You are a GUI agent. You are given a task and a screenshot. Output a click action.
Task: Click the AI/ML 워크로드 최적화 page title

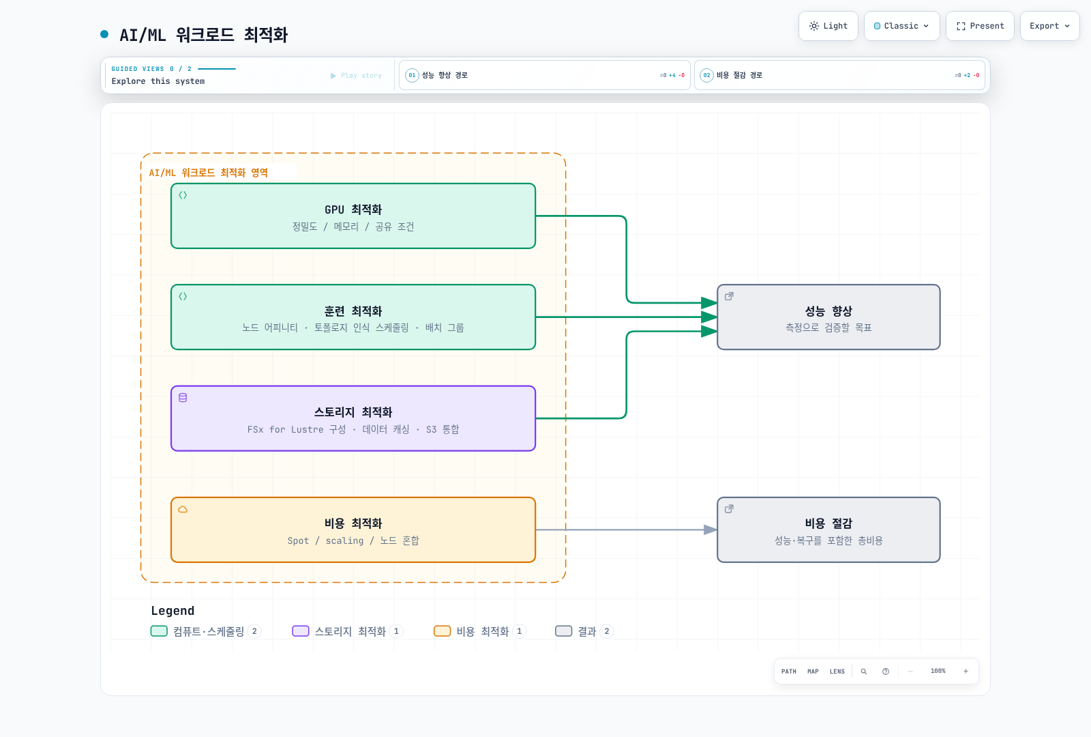204,35
